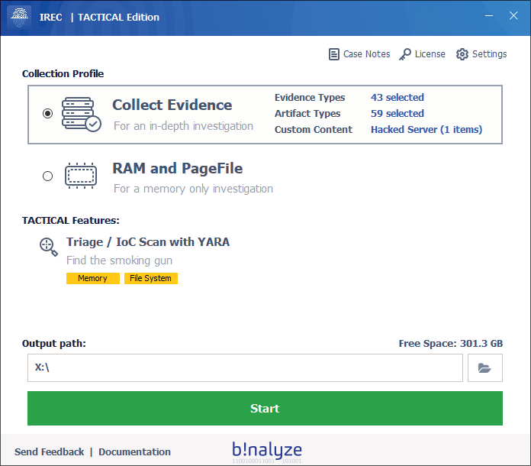Click the Evidence Types label
Viewport: 531px width, 466px height.
310,98
